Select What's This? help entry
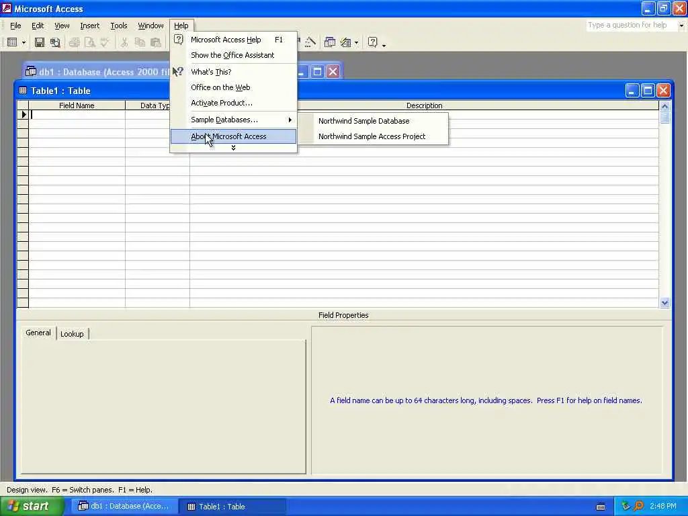688x516 pixels. [x=233, y=71]
